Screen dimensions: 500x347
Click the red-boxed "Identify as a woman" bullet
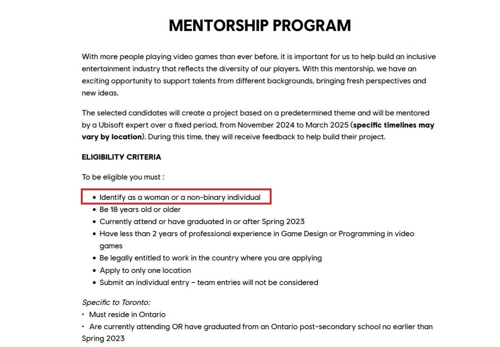(180, 197)
